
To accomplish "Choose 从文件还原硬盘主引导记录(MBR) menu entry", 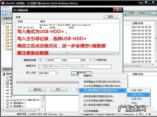I will coord(103,86).
